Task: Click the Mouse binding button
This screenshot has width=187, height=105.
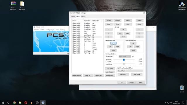Action: tap(139, 24)
